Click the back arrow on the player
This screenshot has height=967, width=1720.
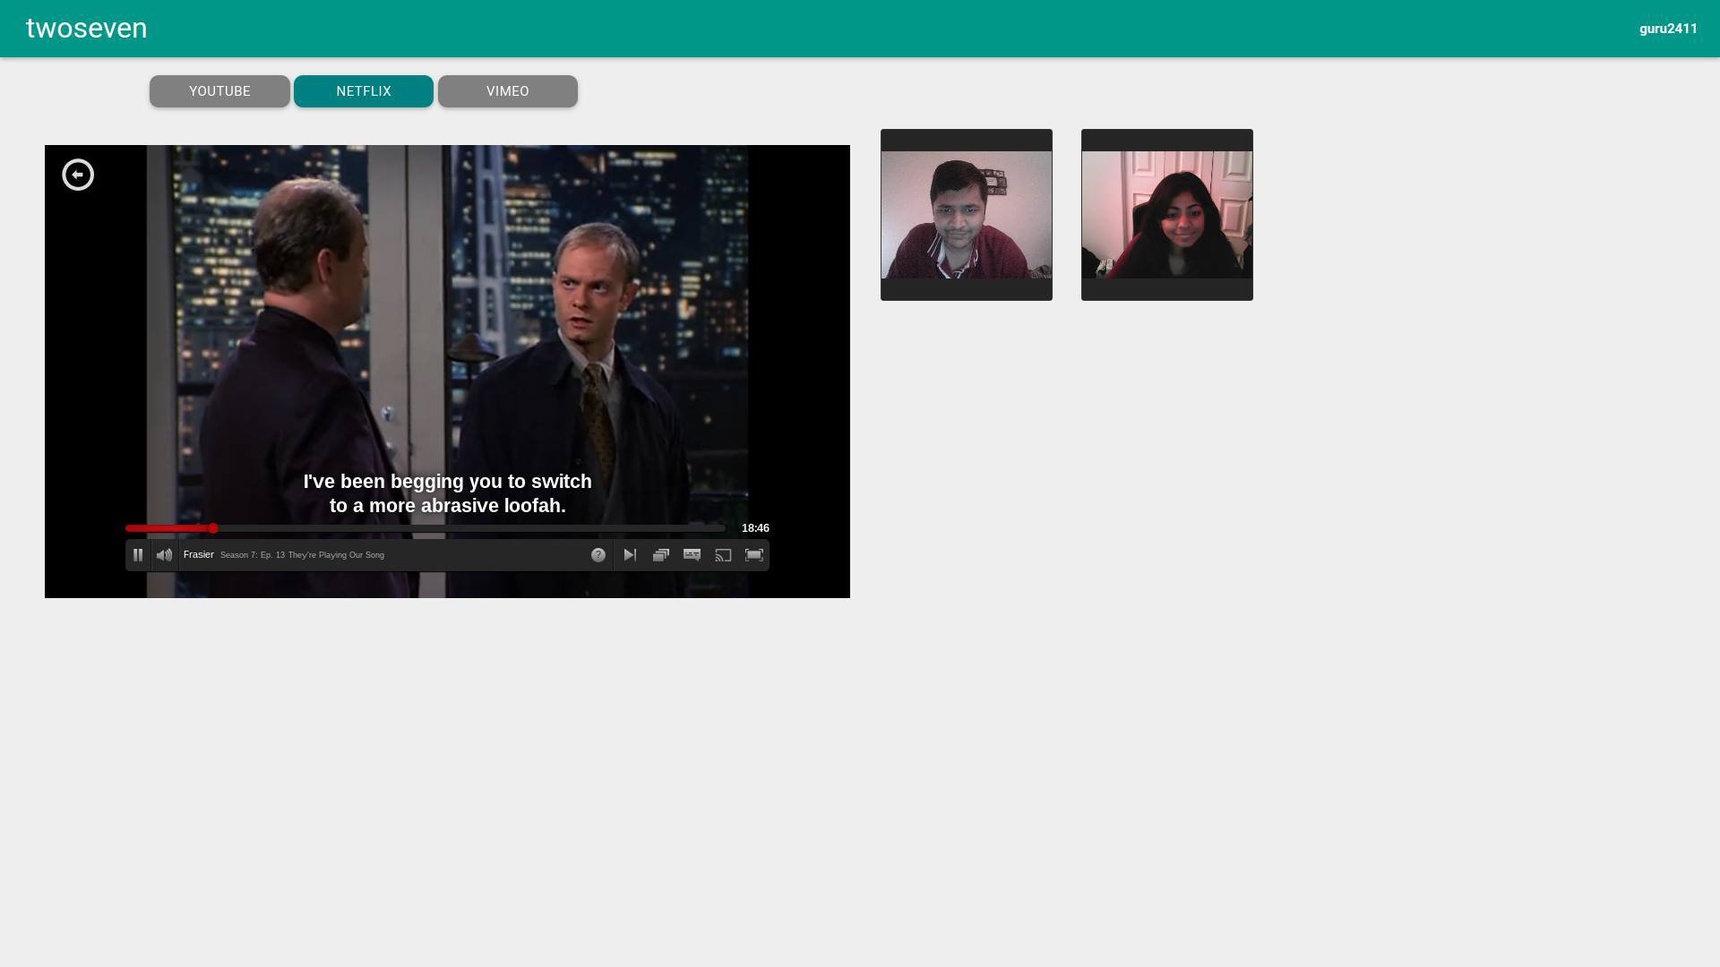tap(77, 175)
